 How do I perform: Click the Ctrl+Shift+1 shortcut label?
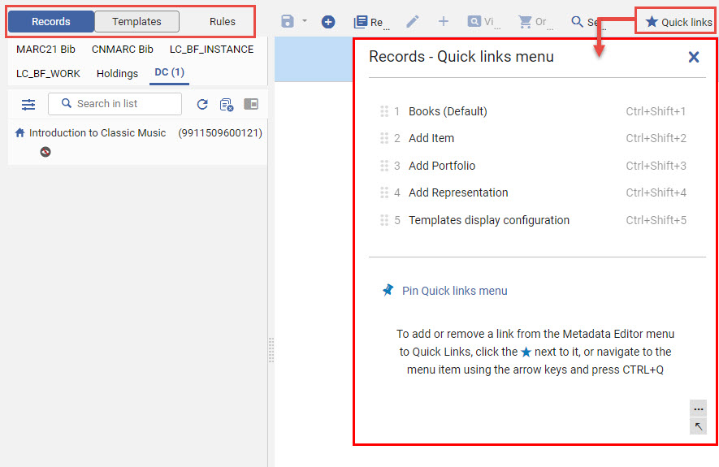656,111
